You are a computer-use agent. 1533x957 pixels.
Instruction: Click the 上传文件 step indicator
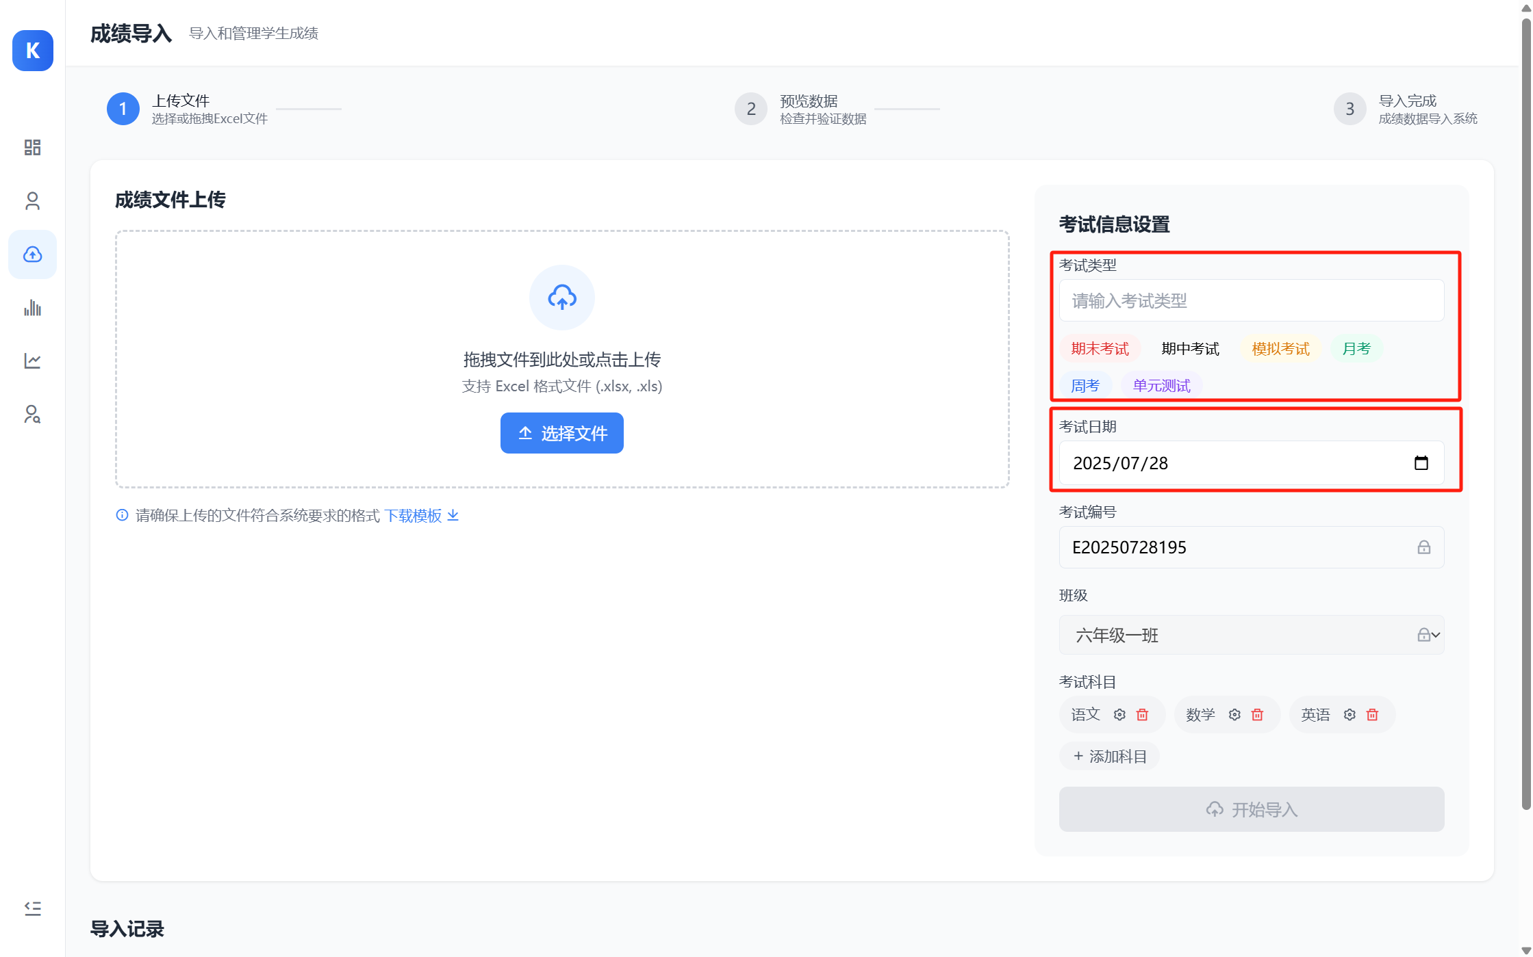[123, 108]
